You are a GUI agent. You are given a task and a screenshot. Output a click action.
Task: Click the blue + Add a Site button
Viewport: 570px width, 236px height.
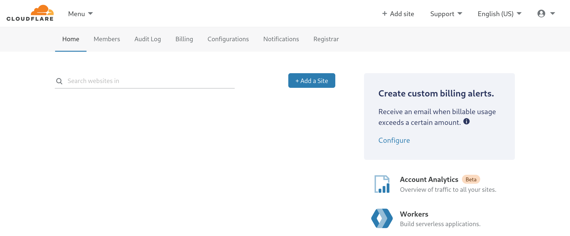312,81
